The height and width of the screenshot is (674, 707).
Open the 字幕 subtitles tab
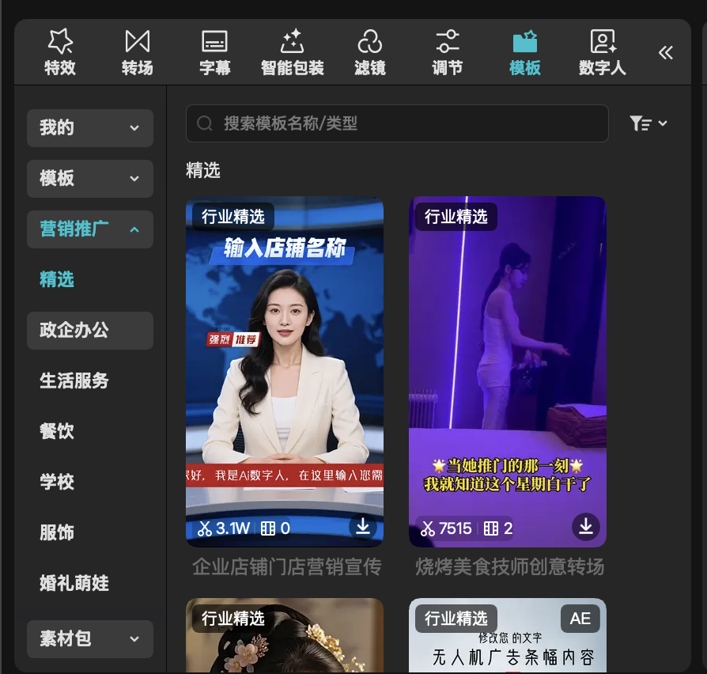tap(214, 52)
